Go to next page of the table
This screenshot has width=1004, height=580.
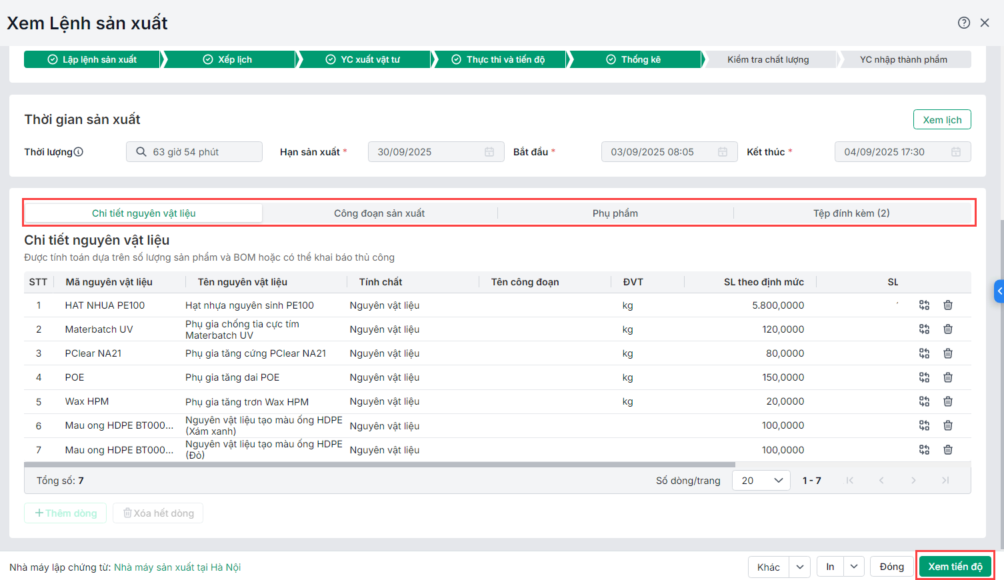pos(913,481)
